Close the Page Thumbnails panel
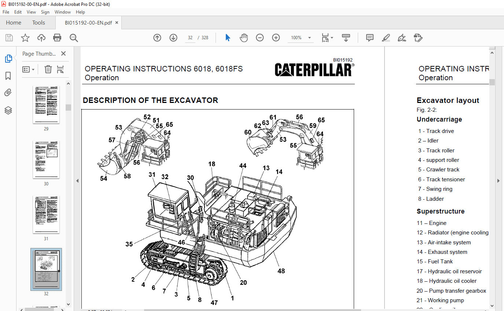504x311 pixels. tap(63, 53)
